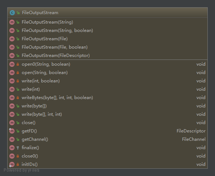Click the method icon of getFD()
Viewport: 215px width, 176px height.
[12, 131]
